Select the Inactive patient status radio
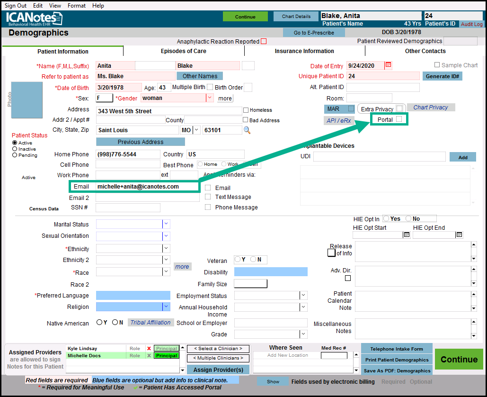The height and width of the screenshot is (397, 487). click(15, 149)
